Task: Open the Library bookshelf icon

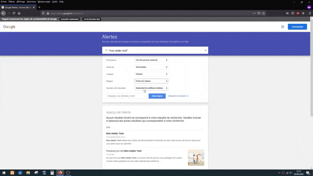Action: [x=288, y=13]
